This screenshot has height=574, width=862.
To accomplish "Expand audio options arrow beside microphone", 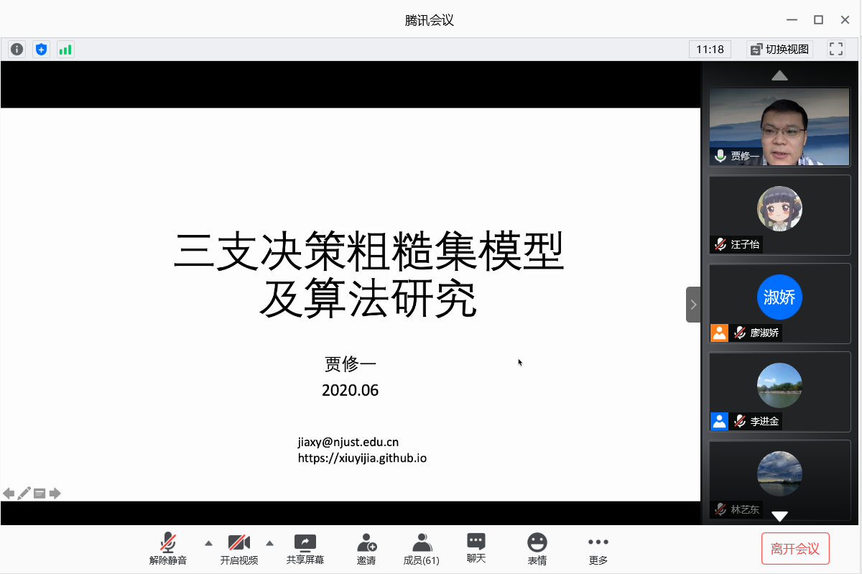I will click(x=208, y=543).
